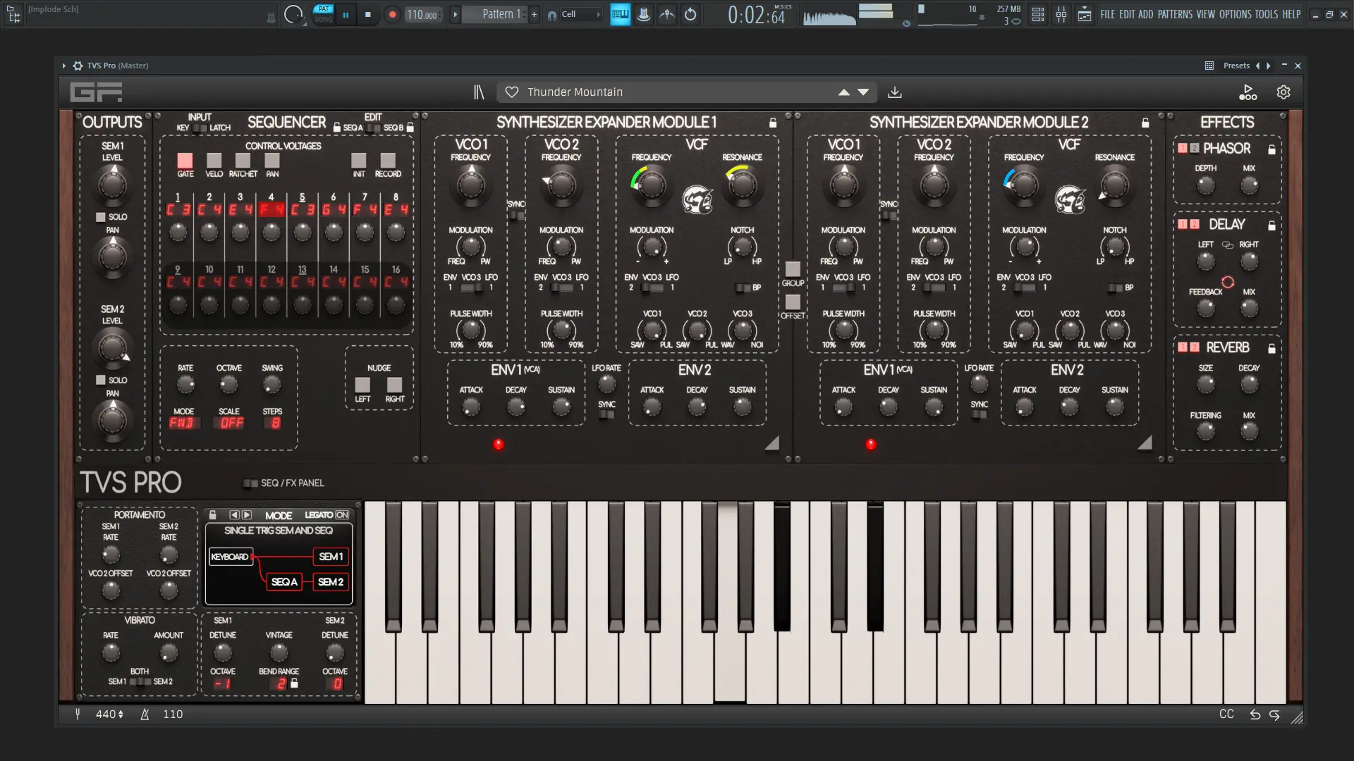Image resolution: width=1354 pixels, height=761 pixels.
Task: Enable typing keyboard to piano mode
Action: tap(620, 14)
